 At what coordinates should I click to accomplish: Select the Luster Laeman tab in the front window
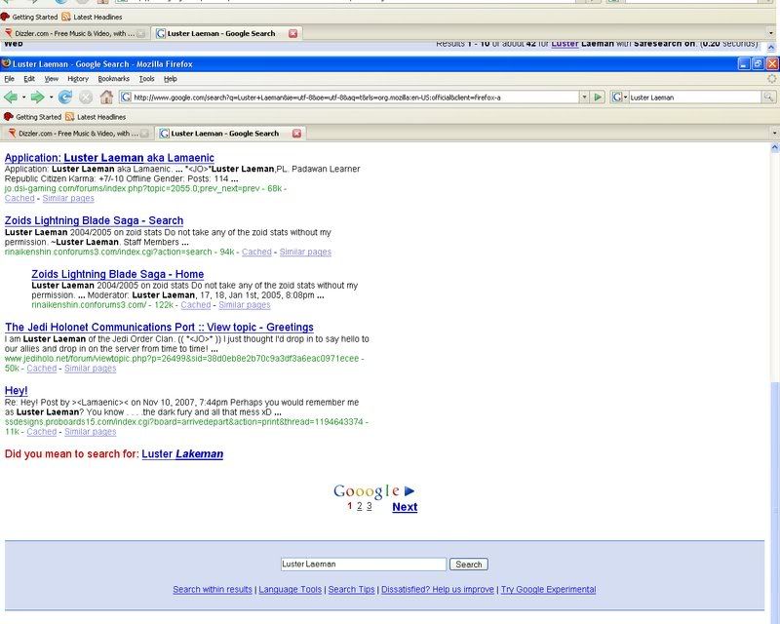click(x=230, y=134)
